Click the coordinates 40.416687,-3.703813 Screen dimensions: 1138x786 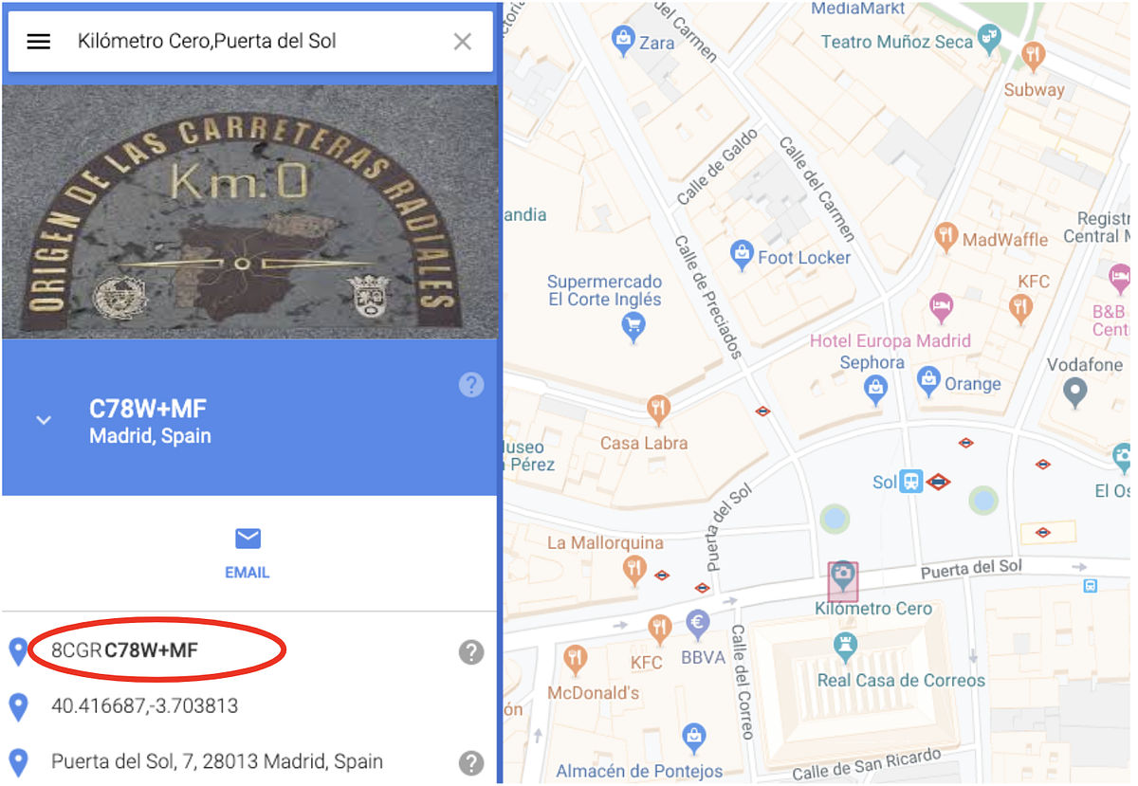[x=145, y=706]
